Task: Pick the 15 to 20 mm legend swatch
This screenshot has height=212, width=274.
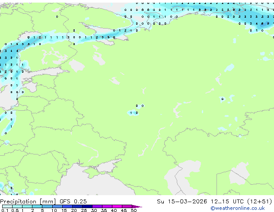Action: pyautogui.click(x=67, y=206)
